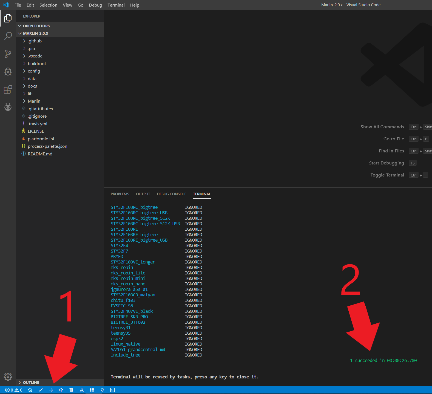
Task: Expand the .pio folder
Action: (x=60, y=48)
